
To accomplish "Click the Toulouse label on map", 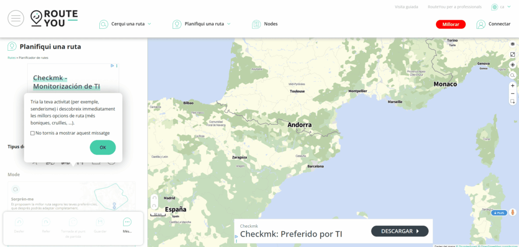I will pyautogui.click(x=297, y=91).
